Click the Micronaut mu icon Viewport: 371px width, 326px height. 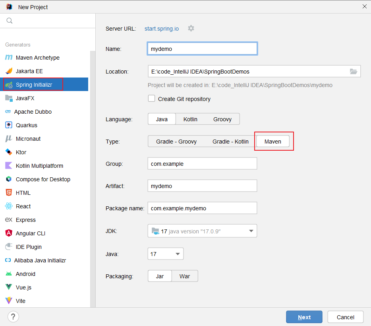point(9,138)
